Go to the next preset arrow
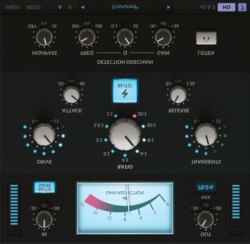250x244 pixels. [168, 7]
